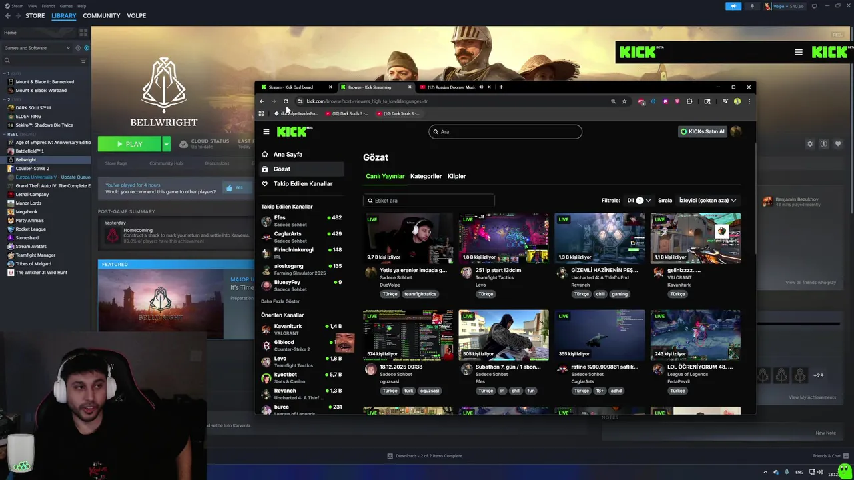The image size is (854, 480).
Task: Open the Chrome zoom magnifier icon in the address bar
Action: pyautogui.click(x=613, y=101)
